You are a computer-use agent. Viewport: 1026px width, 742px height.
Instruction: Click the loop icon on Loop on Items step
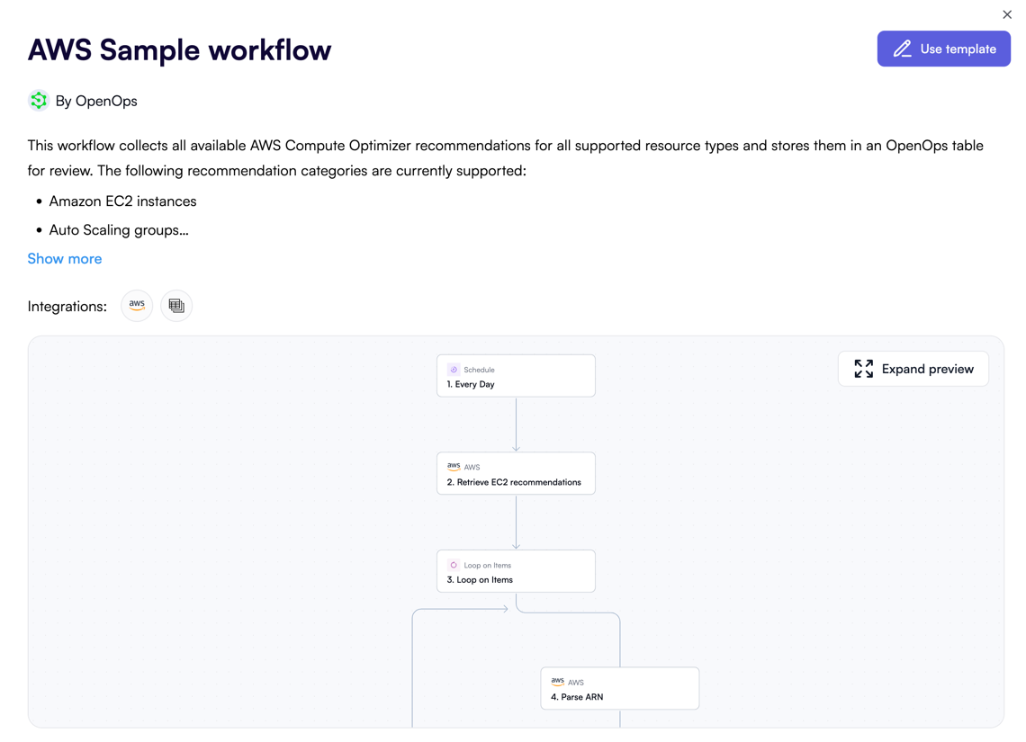click(454, 565)
